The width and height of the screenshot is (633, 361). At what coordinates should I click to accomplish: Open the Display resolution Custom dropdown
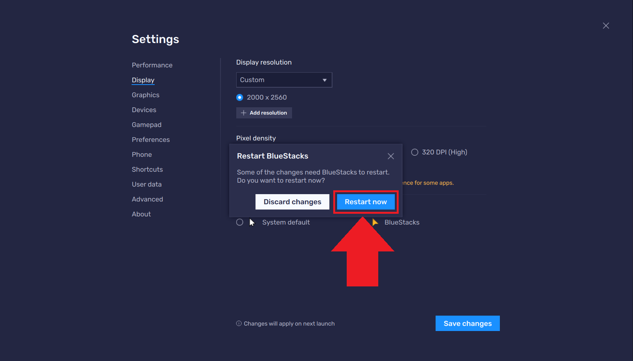pos(284,80)
